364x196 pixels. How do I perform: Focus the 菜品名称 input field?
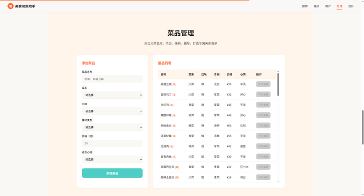pyautogui.click(x=112, y=79)
